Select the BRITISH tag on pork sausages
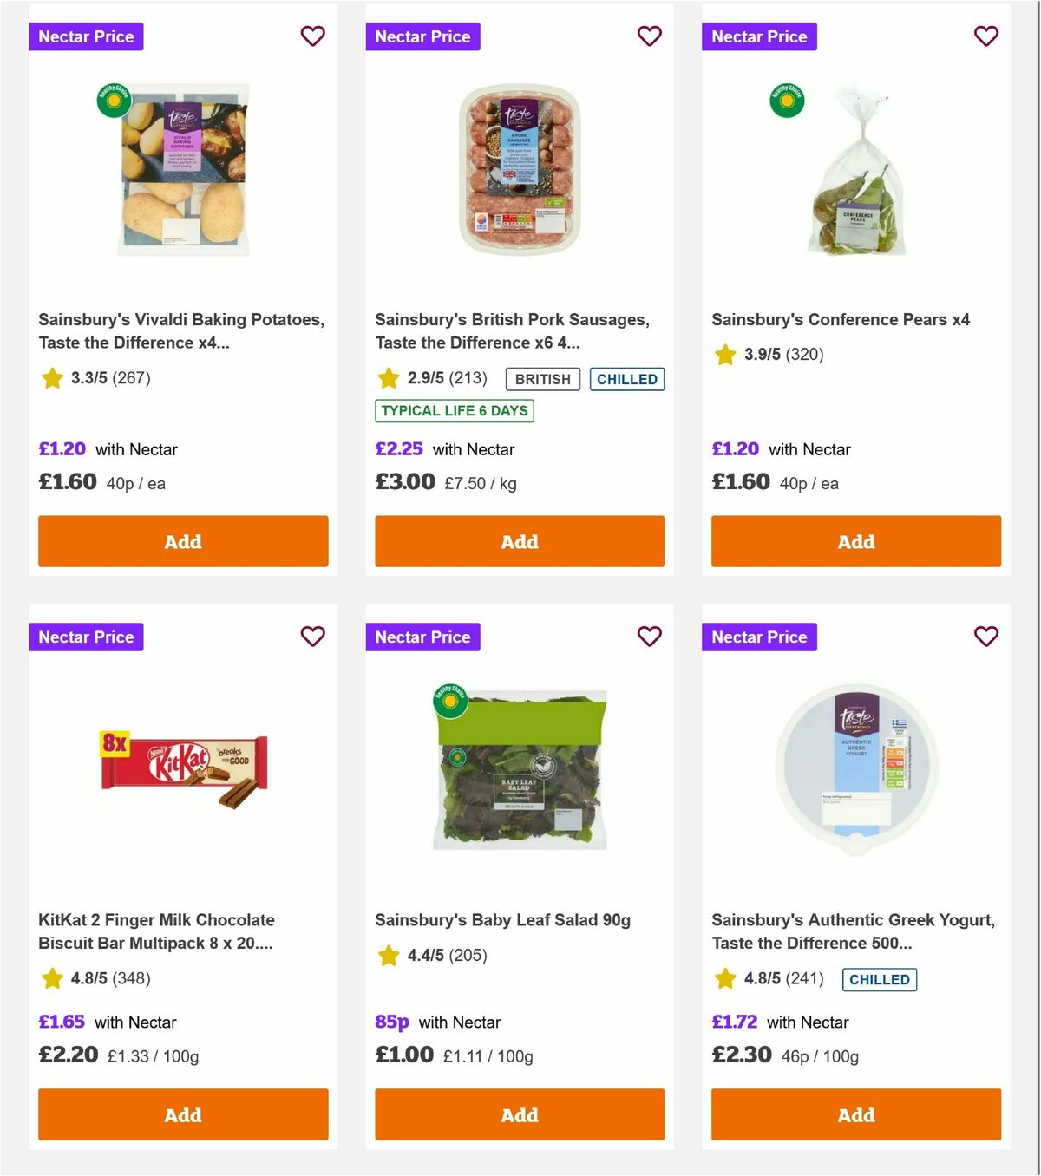Screen dimensions: 1041x1176 pyautogui.click(x=542, y=379)
